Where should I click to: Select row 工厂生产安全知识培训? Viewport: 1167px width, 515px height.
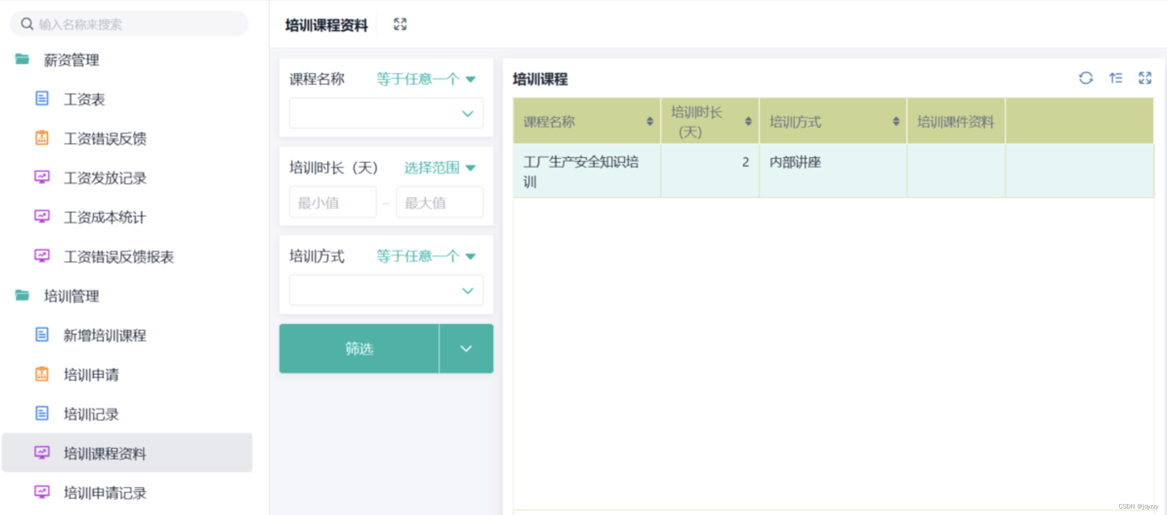click(833, 171)
